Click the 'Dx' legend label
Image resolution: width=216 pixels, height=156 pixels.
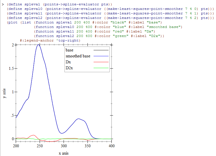(68, 62)
